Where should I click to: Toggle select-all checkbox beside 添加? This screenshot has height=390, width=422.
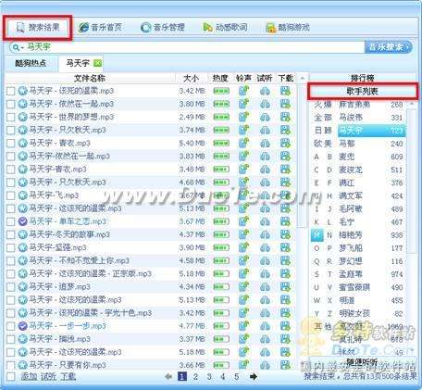click(11, 376)
